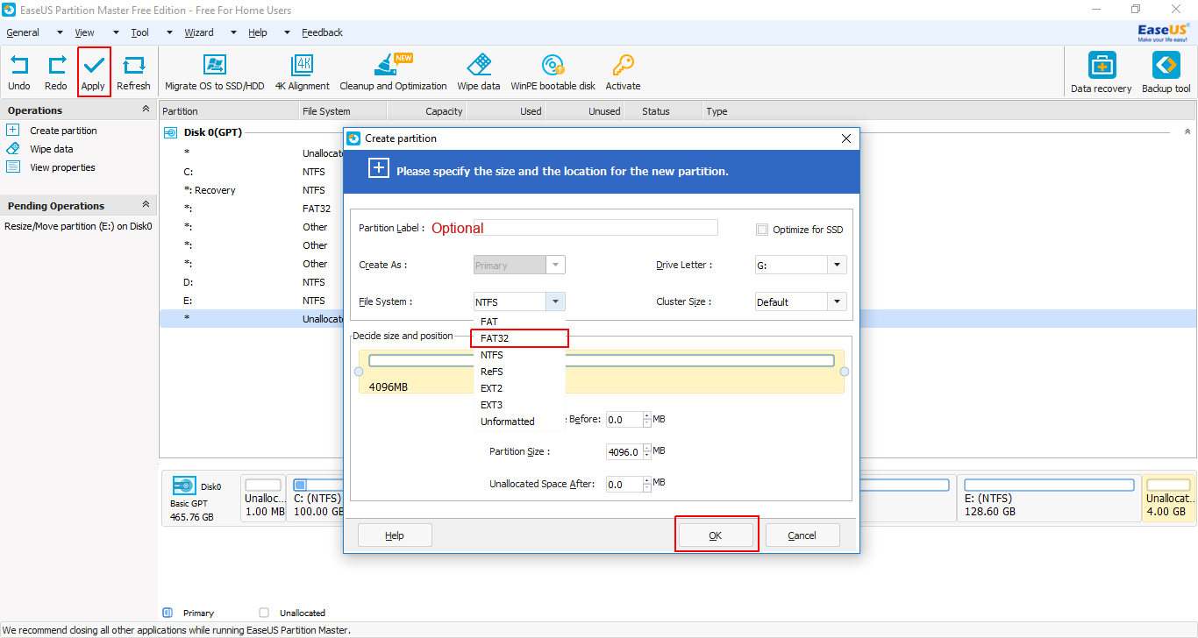Click the dialog Help button

[x=395, y=535]
